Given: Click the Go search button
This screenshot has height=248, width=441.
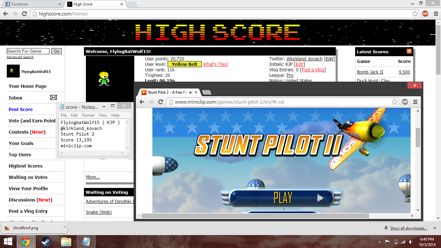Looking at the screenshot, I should (x=57, y=51).
